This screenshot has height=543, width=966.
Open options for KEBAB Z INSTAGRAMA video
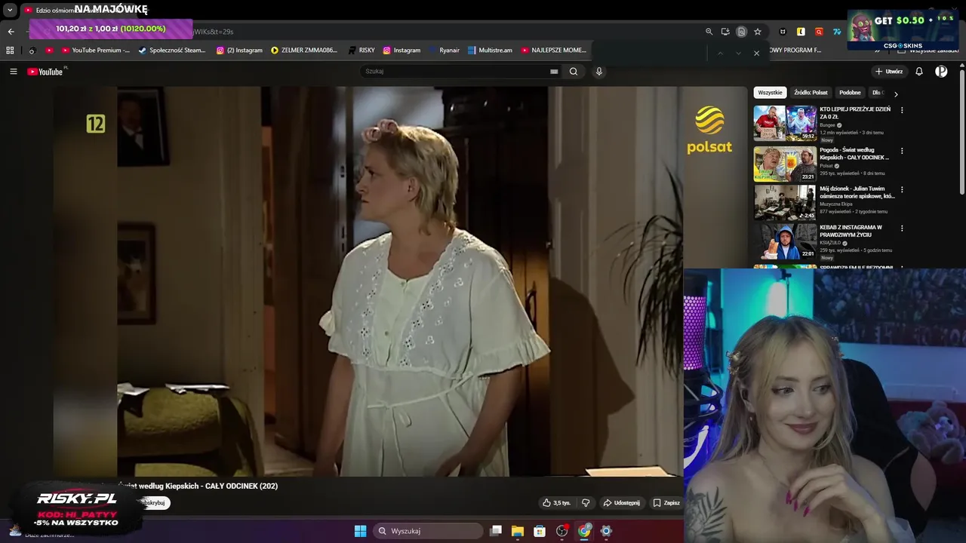[902, 228]
